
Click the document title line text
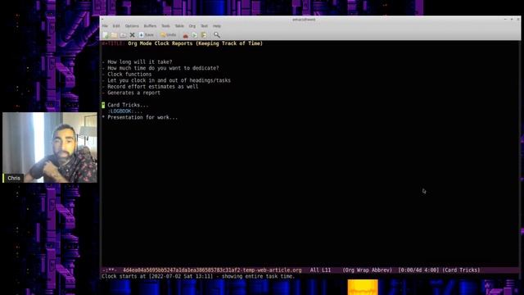[x=195, y=43]
